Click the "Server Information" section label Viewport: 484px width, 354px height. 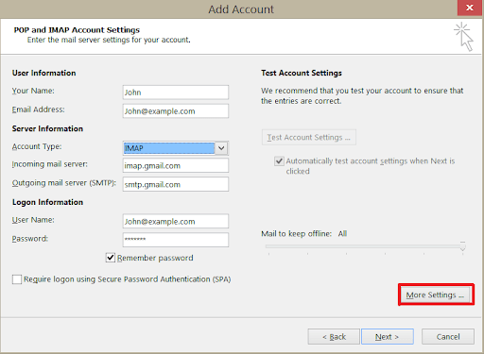click(47, 128)
